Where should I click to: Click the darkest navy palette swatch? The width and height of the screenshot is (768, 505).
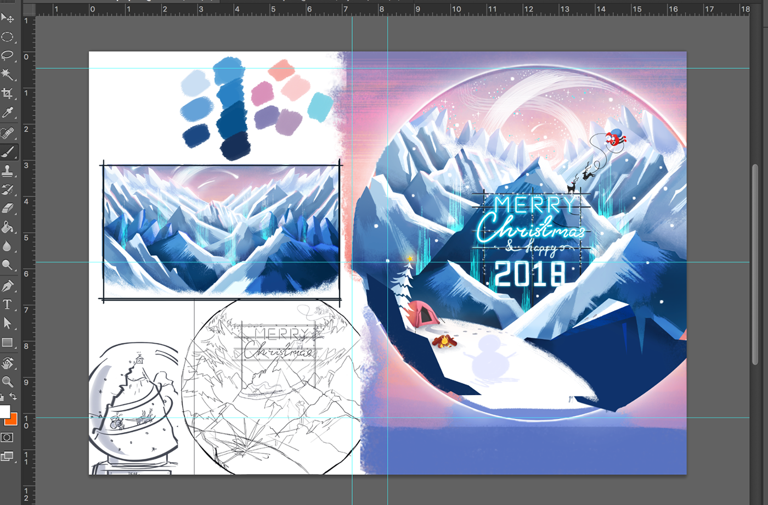[x=236, y=147]
